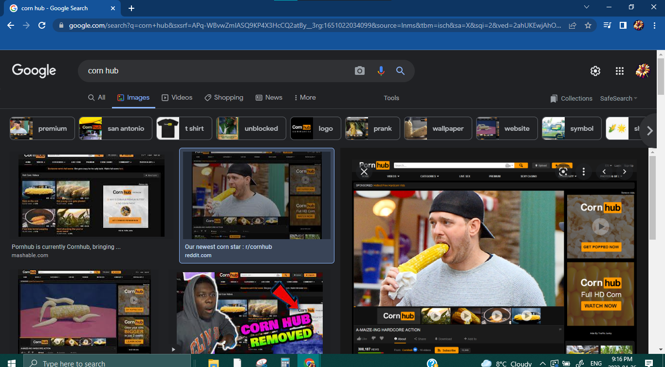
Task: Click the magnifier search icon in search box
Action: click(400, 71)
